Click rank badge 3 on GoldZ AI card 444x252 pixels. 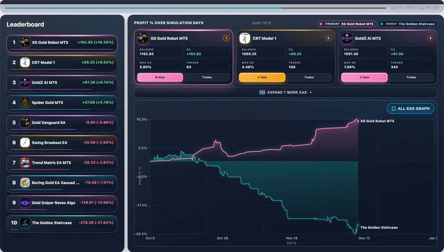pyautogui.click(x=431, y=38)
